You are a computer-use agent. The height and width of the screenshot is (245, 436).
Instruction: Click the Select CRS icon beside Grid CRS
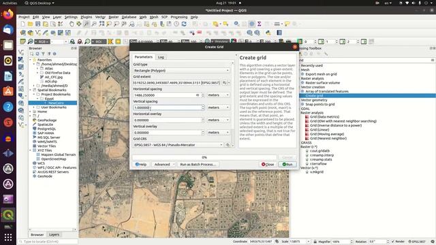click(x=228, y=145)
